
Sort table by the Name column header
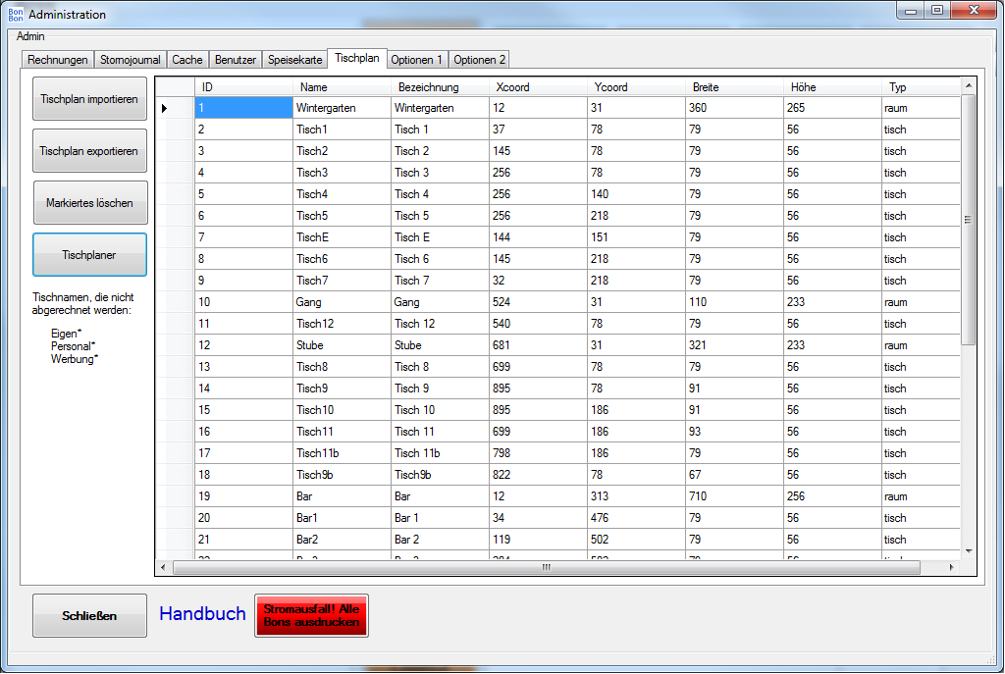[x=341, y=87]
